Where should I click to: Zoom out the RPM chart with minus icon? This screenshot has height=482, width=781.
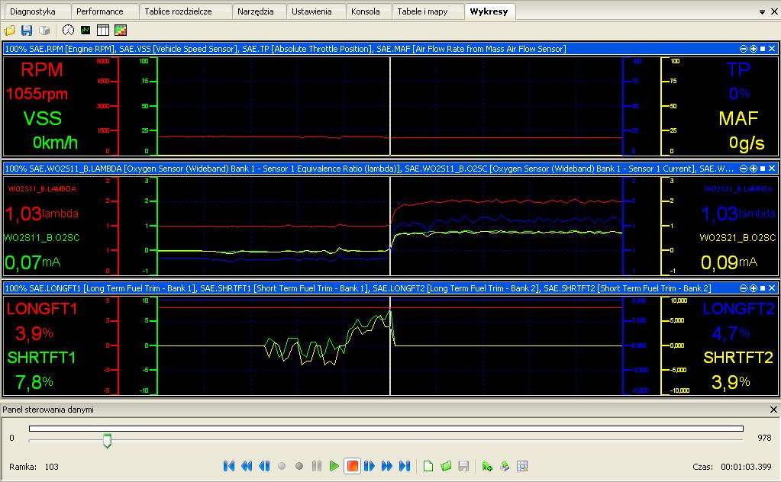[744, 49]
